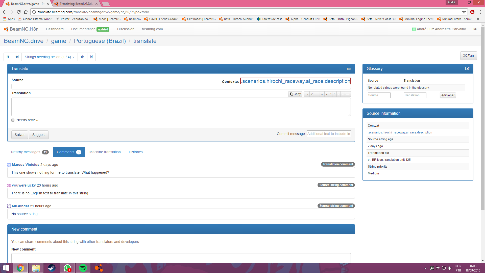Open Cliff Roads | BeamNG bookmark
Image resolution: width=485 pixels, height=273 pixels.
[x=199, y=19]
